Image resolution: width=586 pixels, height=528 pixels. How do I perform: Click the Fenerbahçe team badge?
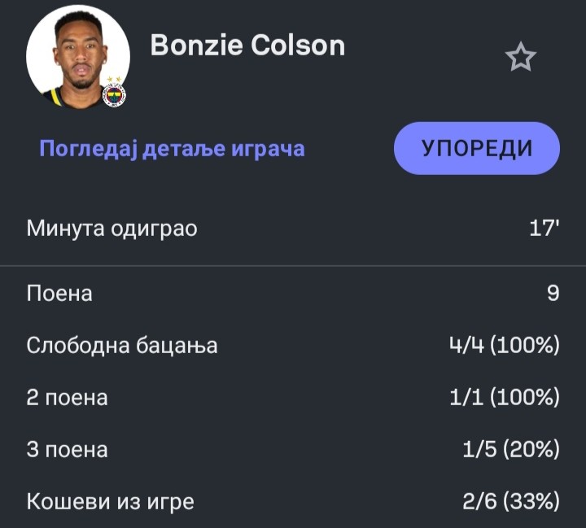pyautogui.click(x=115, y=95)
